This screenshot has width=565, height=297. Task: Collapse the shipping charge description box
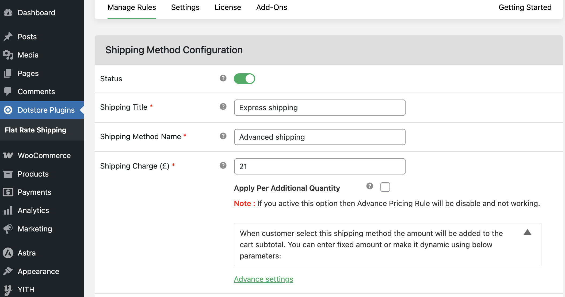[x=528, y=232]
